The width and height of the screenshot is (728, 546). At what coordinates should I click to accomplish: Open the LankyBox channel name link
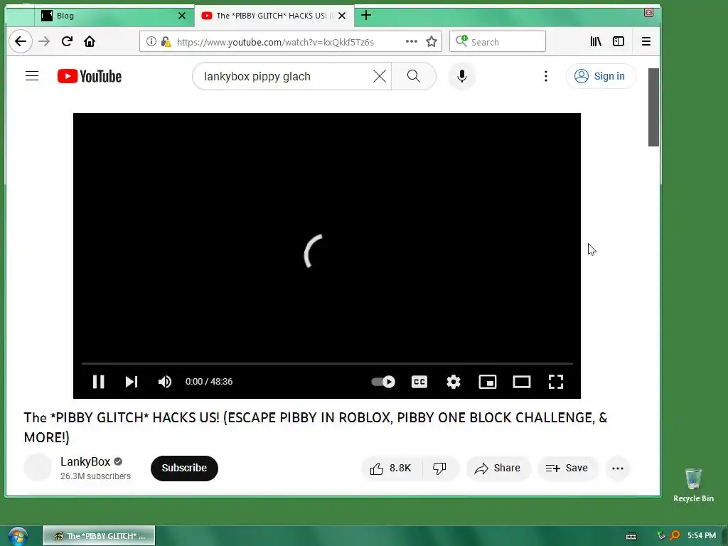(85, 461)
